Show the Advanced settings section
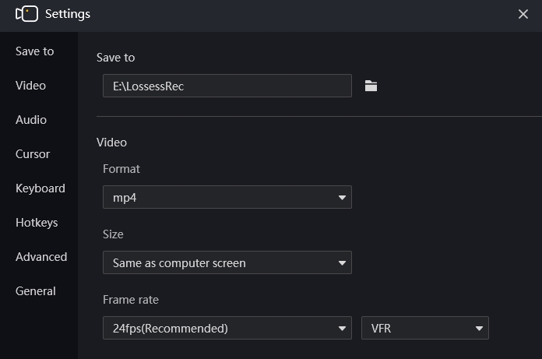542x359 pixels. click(x=41, y=257)
